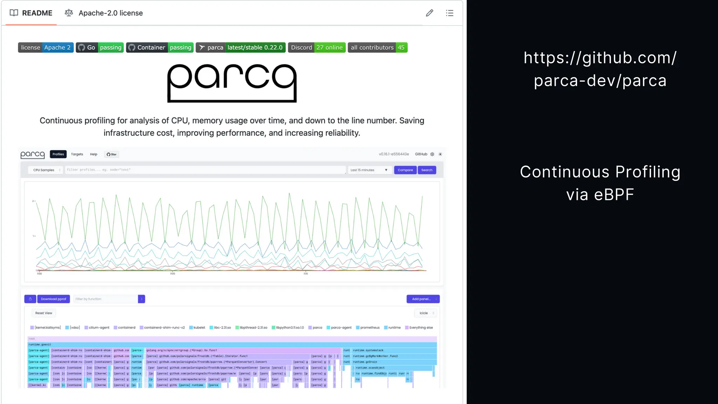The image size is (718, 404).
Task: Switch to the README tab
Action: pos(31,13)
